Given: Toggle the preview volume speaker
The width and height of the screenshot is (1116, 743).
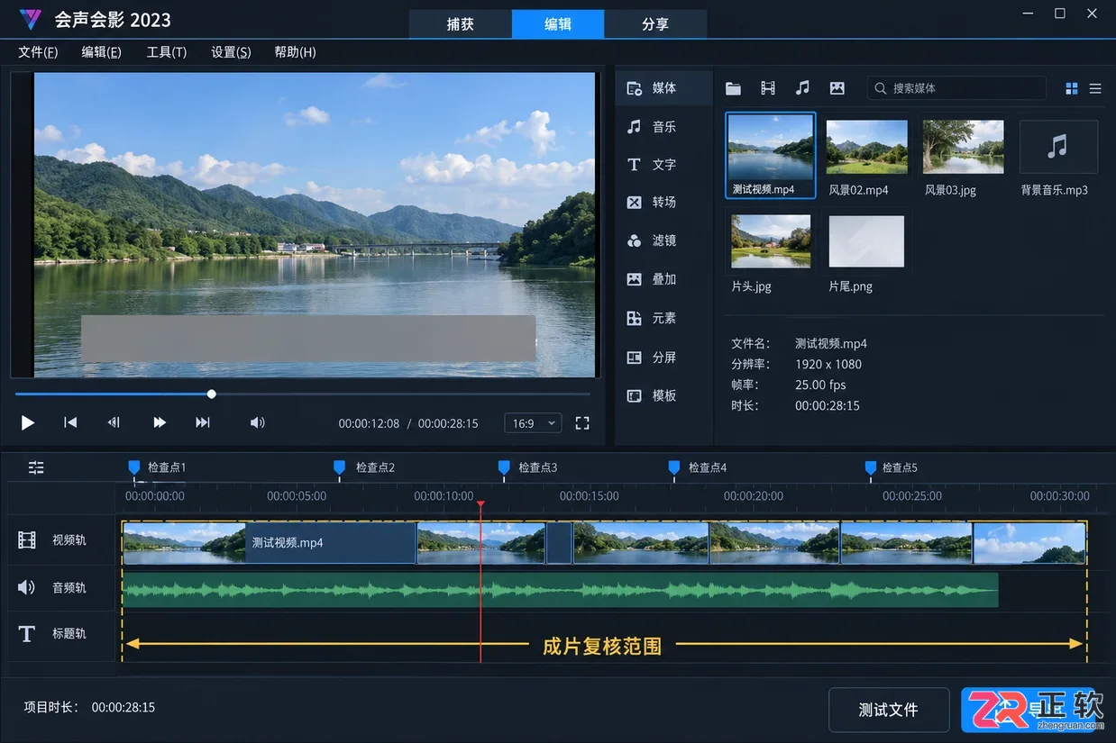Looking at the screenshot, I should (x=258, y=422).
